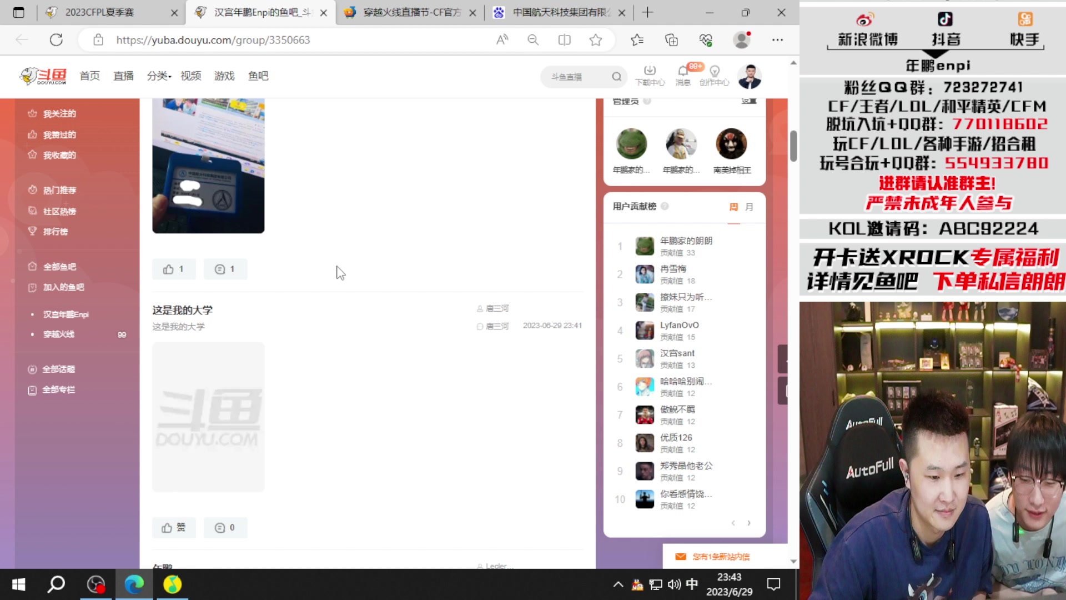Click the search magnifier in Douyu search box
The image size is (1066, 600).
pyautogui.click(x=616, y=77)
